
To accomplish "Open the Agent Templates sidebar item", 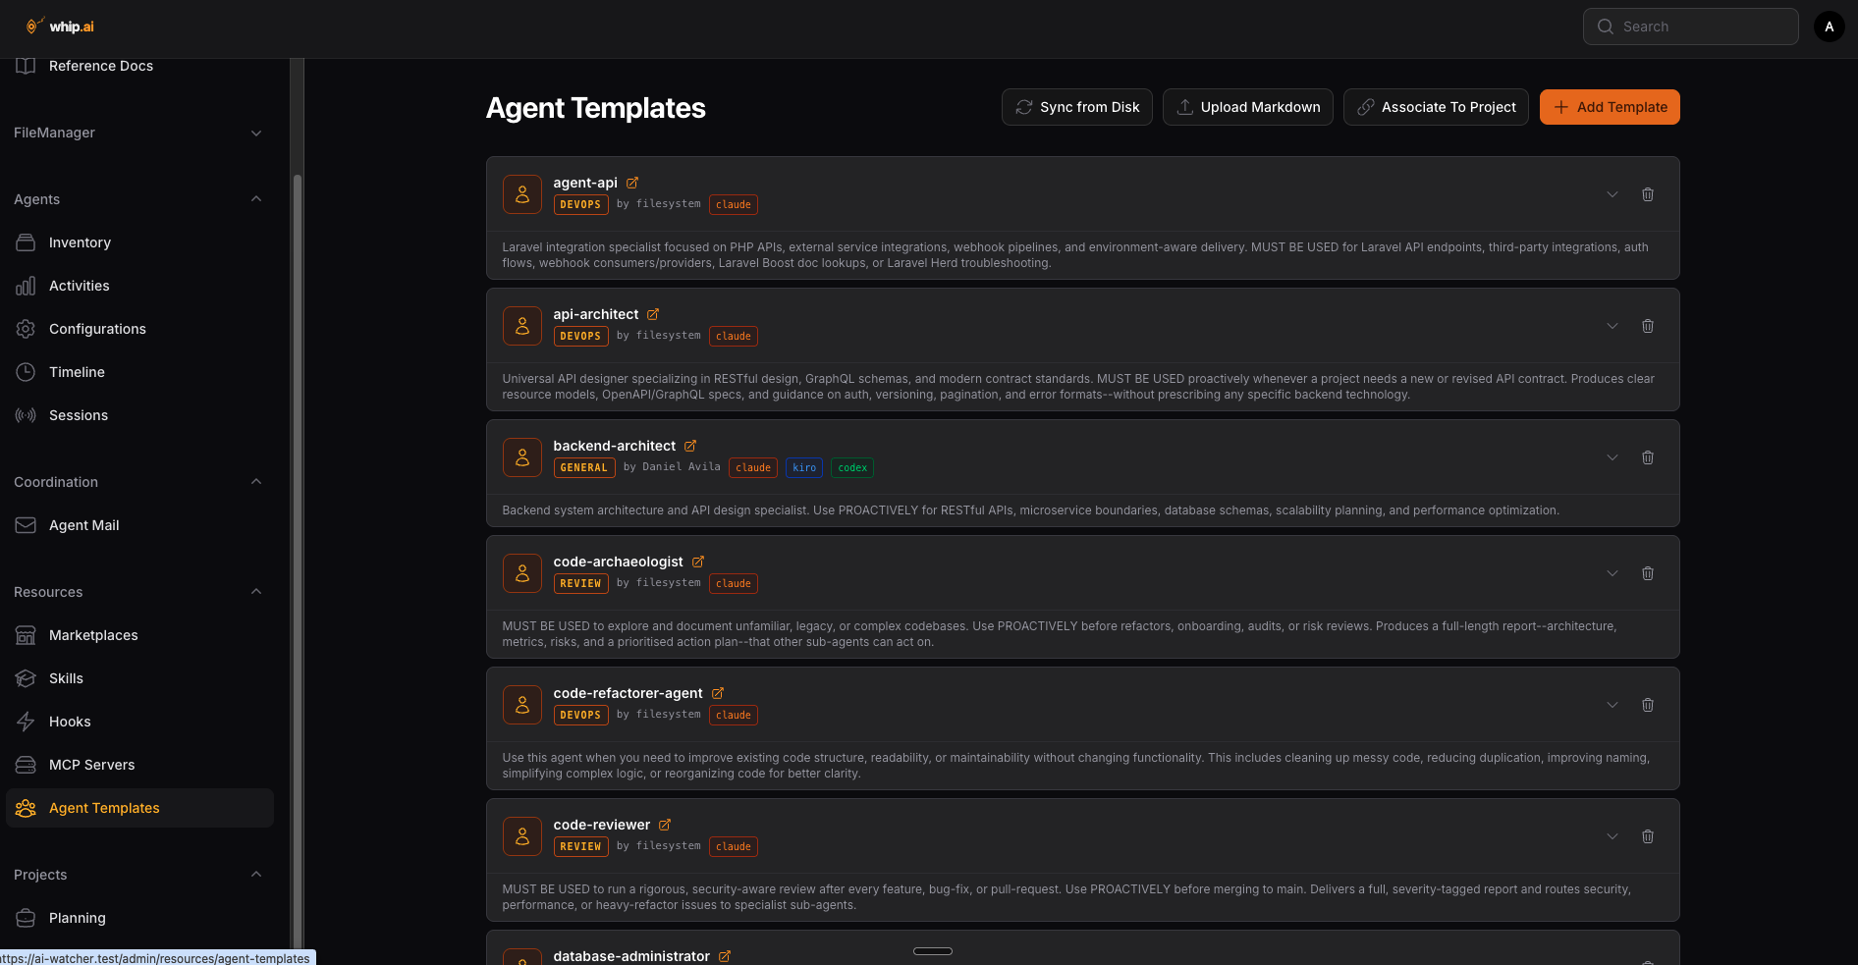I will tap(105, 808).
